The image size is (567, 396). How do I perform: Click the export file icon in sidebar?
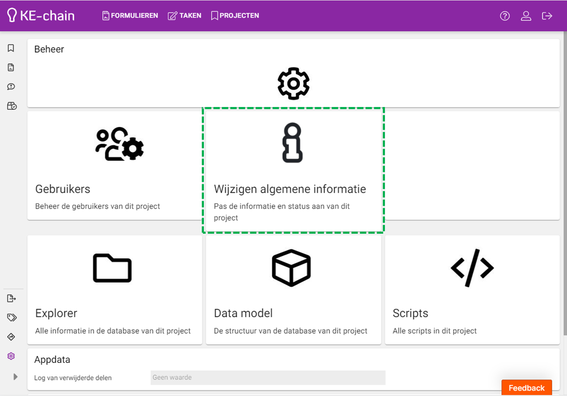click(x=11, y=298)
